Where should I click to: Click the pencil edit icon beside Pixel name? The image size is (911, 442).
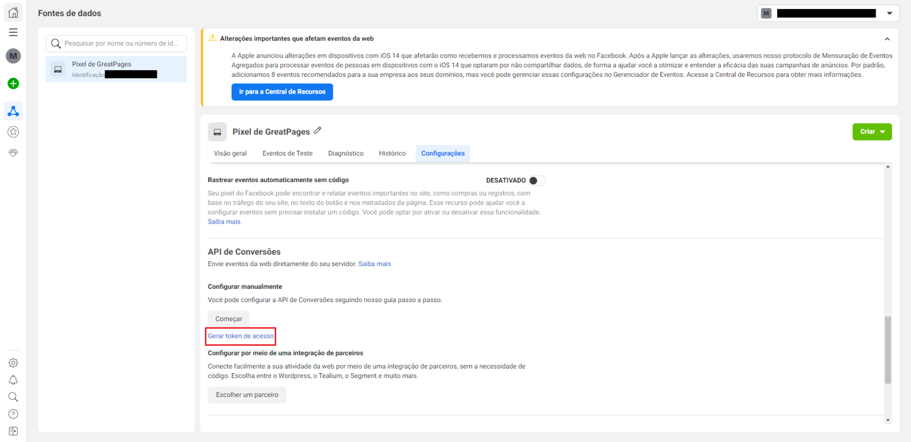[x=318, y=131]
